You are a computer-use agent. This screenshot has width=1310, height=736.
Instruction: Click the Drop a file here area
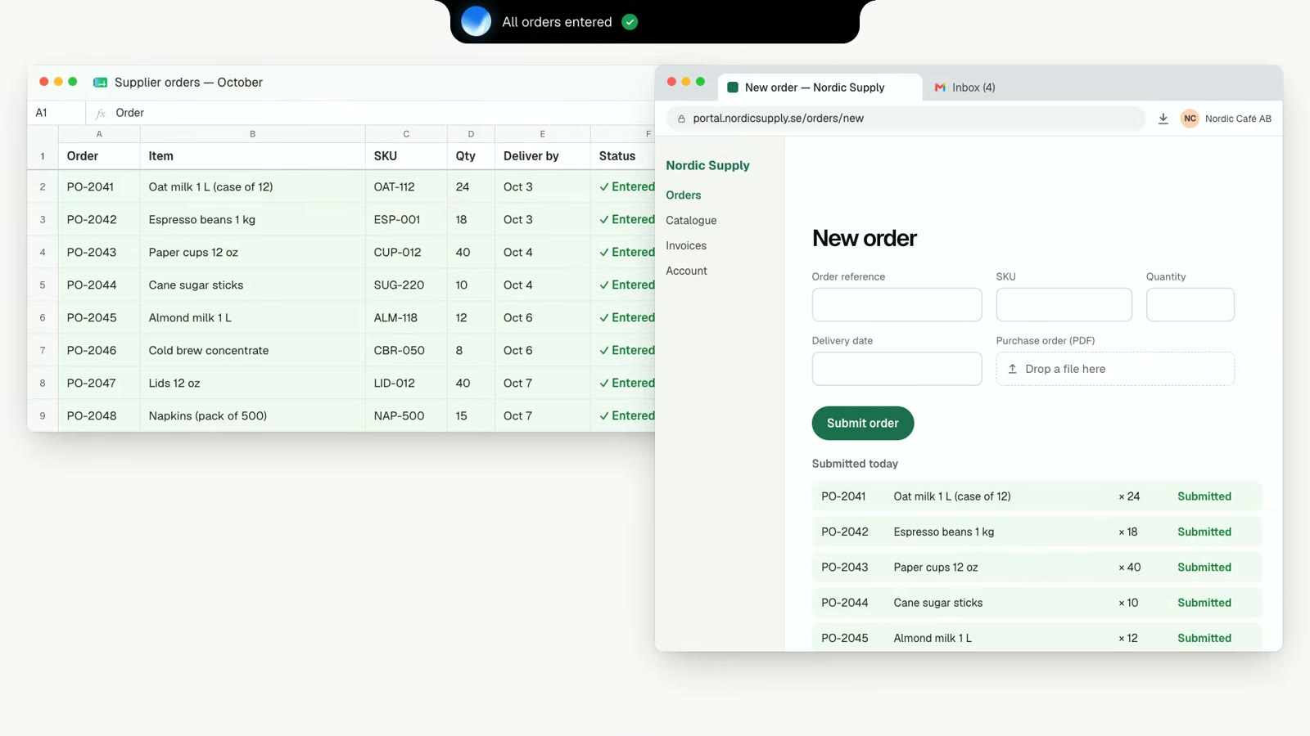pos(1115,369)
